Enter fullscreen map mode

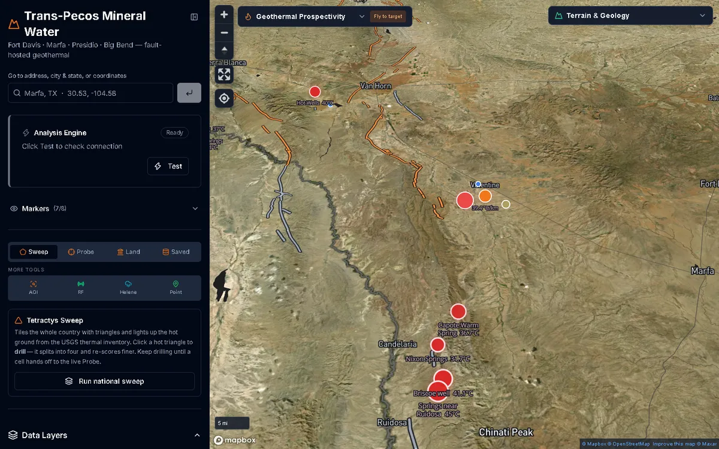(224, 74)
